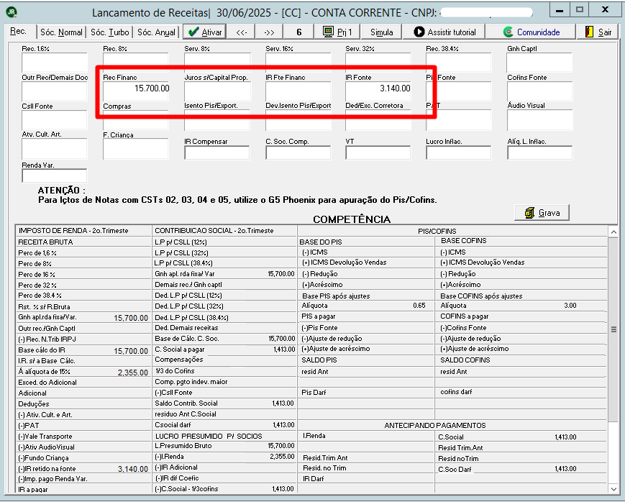Click the Outr Rec/Demais Doc input field

pos(55,91)
